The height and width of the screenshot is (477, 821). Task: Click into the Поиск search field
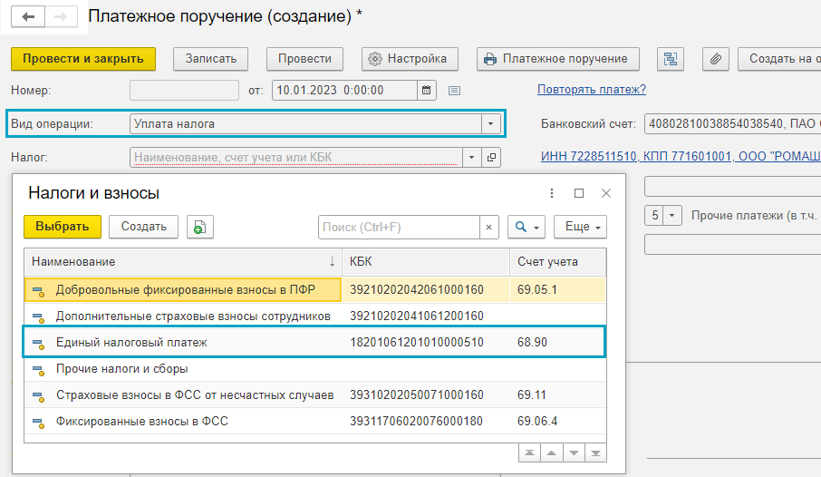397,227
